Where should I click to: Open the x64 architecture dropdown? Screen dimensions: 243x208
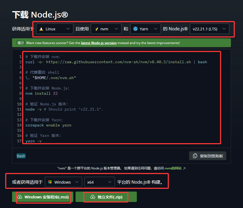click(99, 182)
